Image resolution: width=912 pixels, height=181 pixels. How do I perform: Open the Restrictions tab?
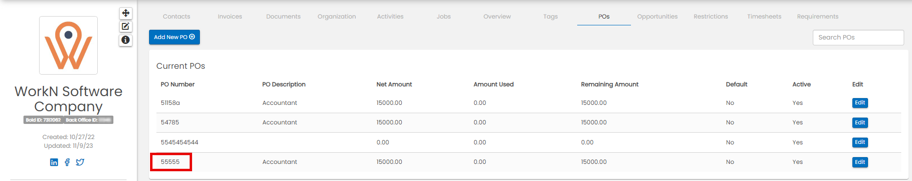pos(711,17)
